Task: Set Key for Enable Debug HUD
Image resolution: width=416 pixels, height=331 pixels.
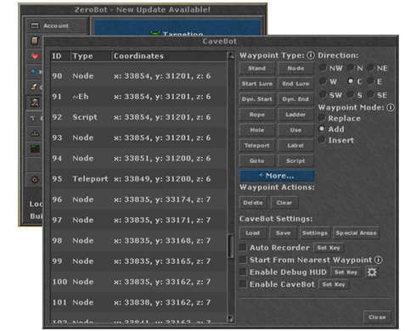Action: pyautogui.click(x=346, y=272)
